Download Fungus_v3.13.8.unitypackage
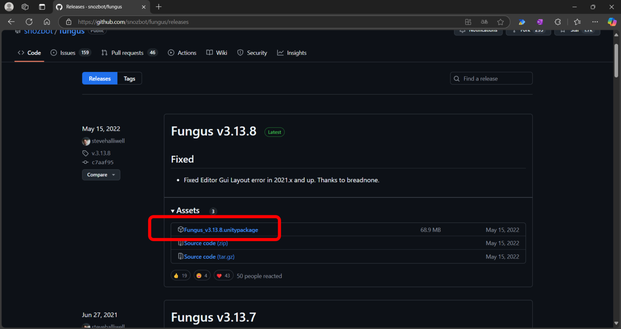The height and width of the screenshot is (329, 621). [x=221, y=230]
